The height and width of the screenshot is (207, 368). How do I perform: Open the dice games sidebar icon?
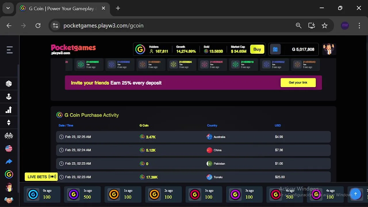9,84
